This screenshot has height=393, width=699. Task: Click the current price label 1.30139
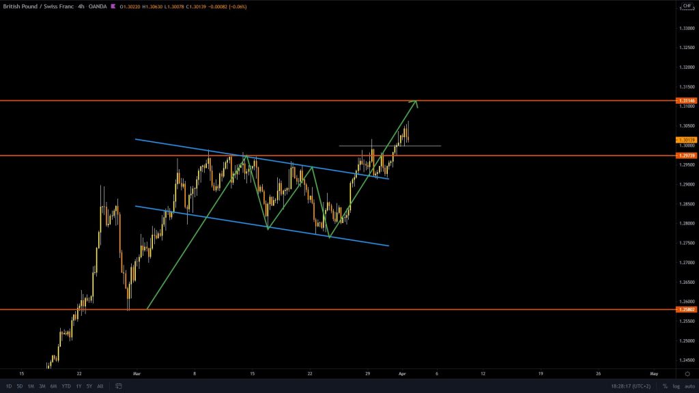click(686, 140)
